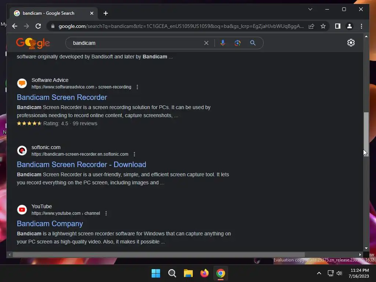Image resolution: width=376 pixels, height=282 pixels.
Task: Open Windows taskbar search
Action: pyautogui.click(x=172, y=273)
